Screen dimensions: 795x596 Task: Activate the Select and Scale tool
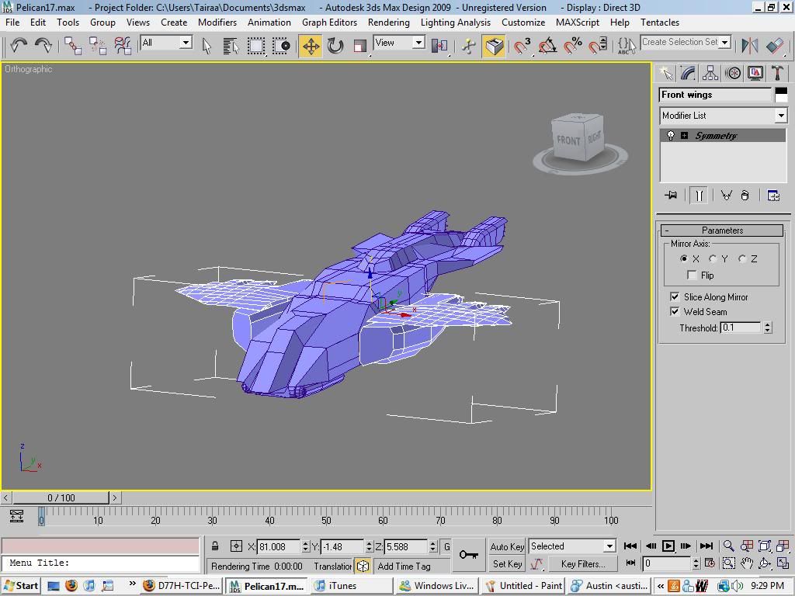coord(360,46)
